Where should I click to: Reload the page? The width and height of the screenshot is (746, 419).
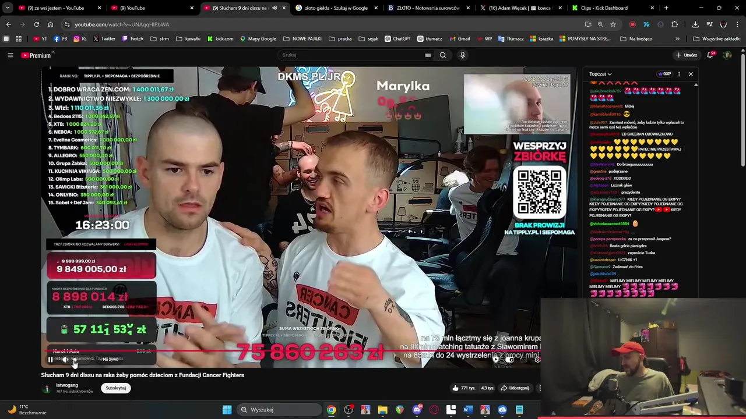36,24
